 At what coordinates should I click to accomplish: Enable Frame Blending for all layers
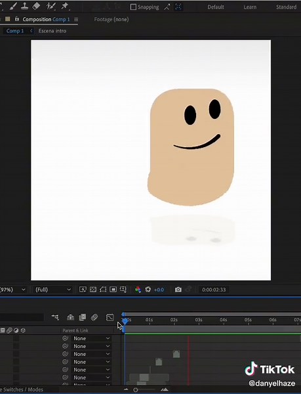tap(83, 317)
